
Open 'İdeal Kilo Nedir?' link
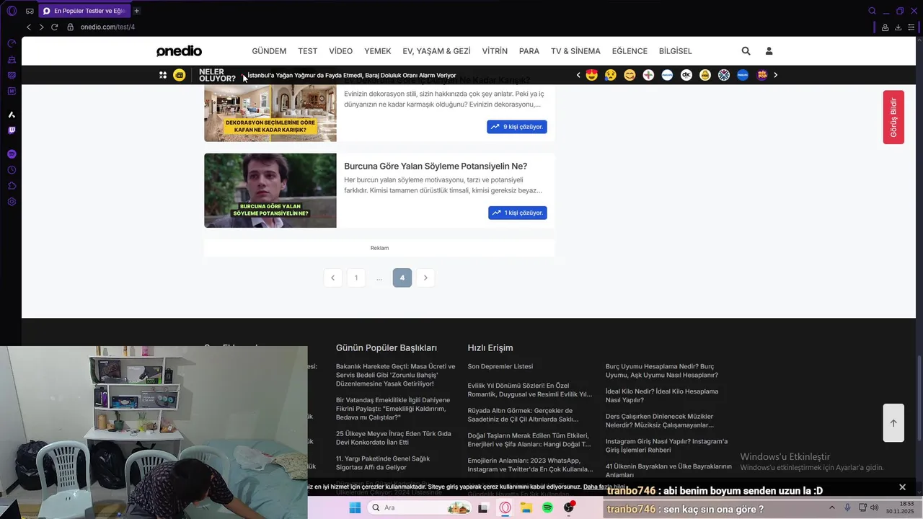tap(662, 396)
